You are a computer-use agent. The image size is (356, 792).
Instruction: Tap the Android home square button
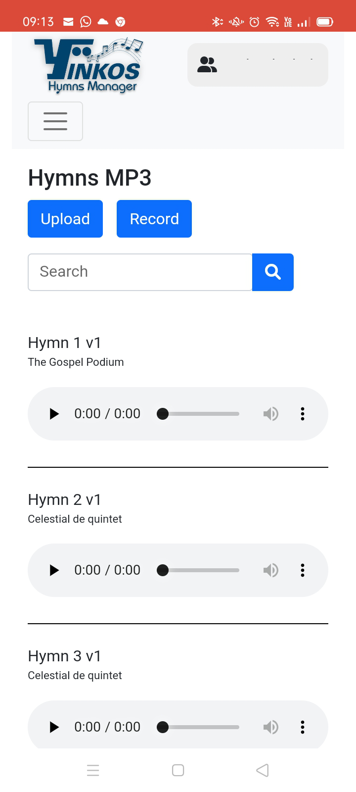[x=178, y=770]
